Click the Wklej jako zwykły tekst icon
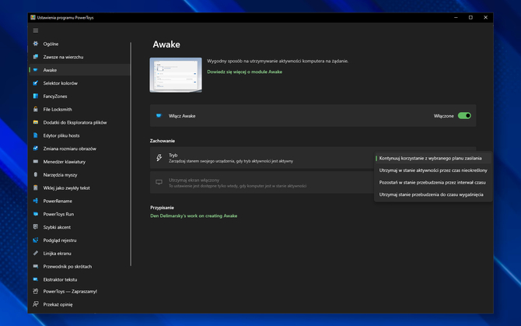 pyautogui.click(x=36, y=188)
